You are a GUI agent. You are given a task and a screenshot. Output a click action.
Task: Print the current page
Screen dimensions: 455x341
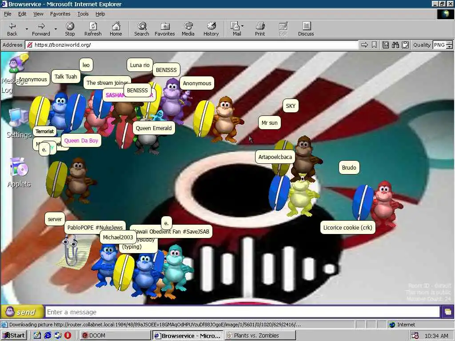coord(260,29)
